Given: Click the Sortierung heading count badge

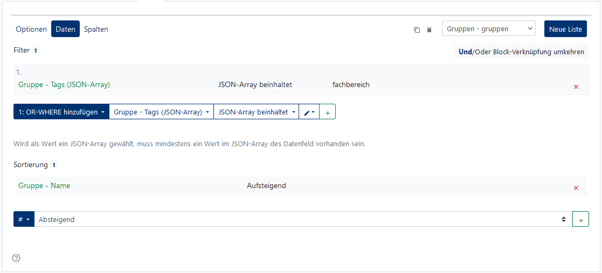Looking at the screenshot, I should pos(54,166).
